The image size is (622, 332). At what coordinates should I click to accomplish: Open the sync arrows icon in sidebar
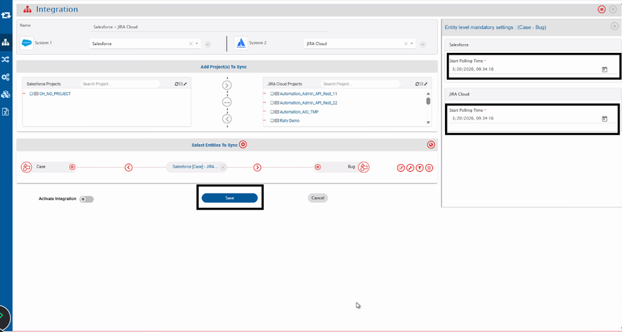point(6,16)
